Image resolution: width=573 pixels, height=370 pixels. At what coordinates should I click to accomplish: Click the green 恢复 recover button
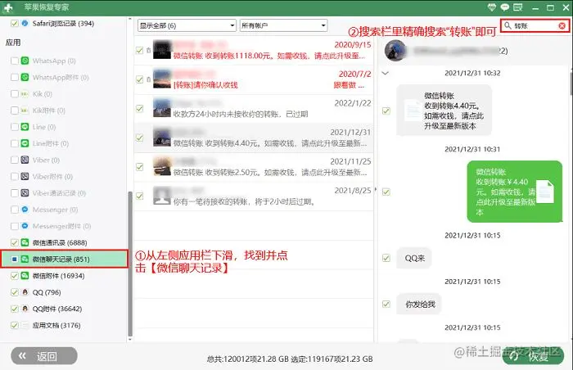point(533,356)
